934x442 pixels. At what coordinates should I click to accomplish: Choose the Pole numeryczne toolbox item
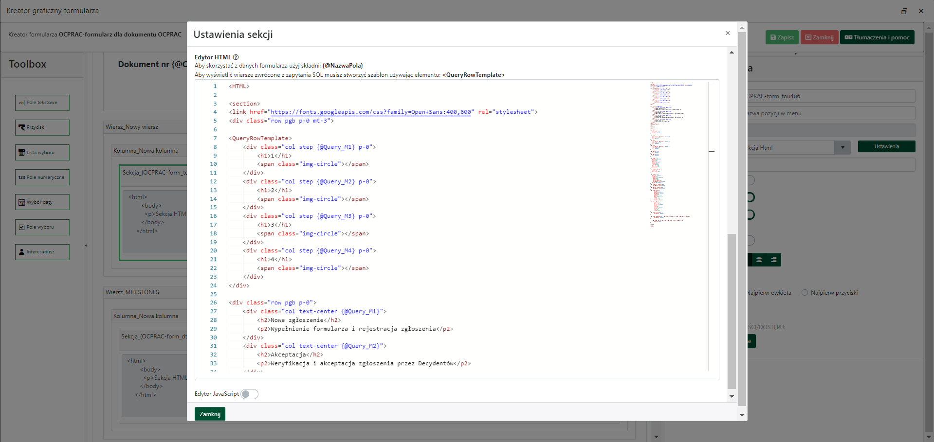[42, 177]
